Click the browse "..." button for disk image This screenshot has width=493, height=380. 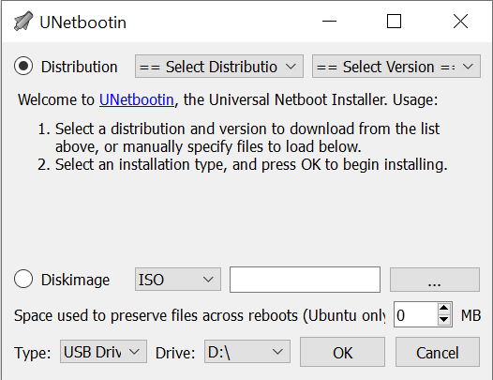tap(435, 280)
